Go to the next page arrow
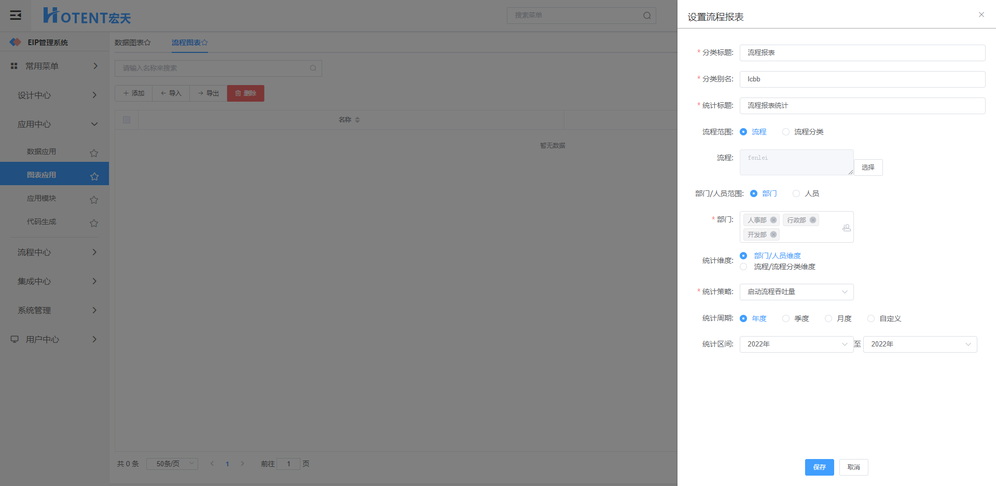This screenshot has width=996, height=486. 242,464
